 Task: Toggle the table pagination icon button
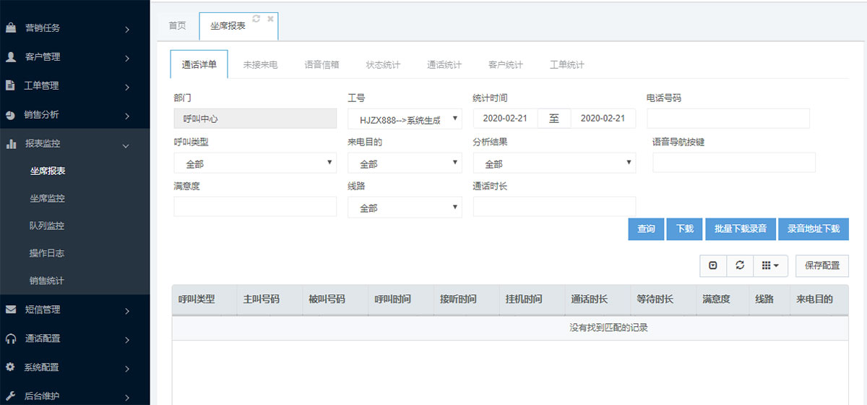click(713, 265)
